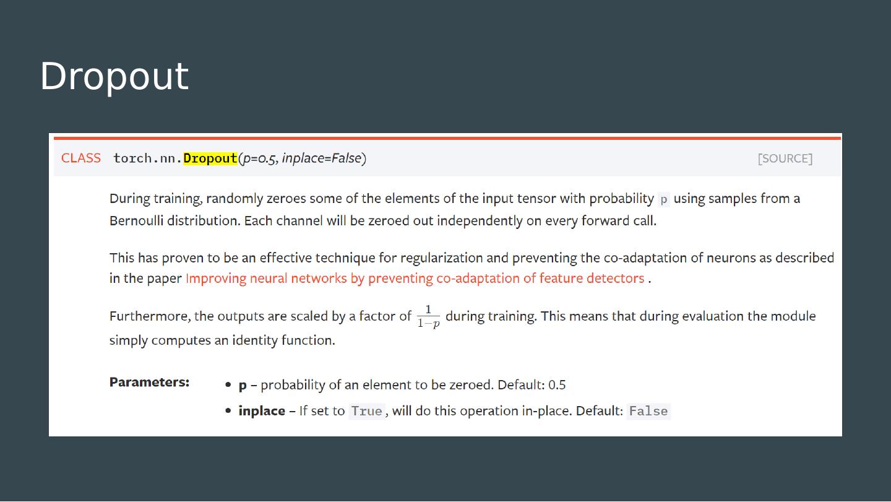Click the 'Dropout' slide title

(x=114, y=76)
